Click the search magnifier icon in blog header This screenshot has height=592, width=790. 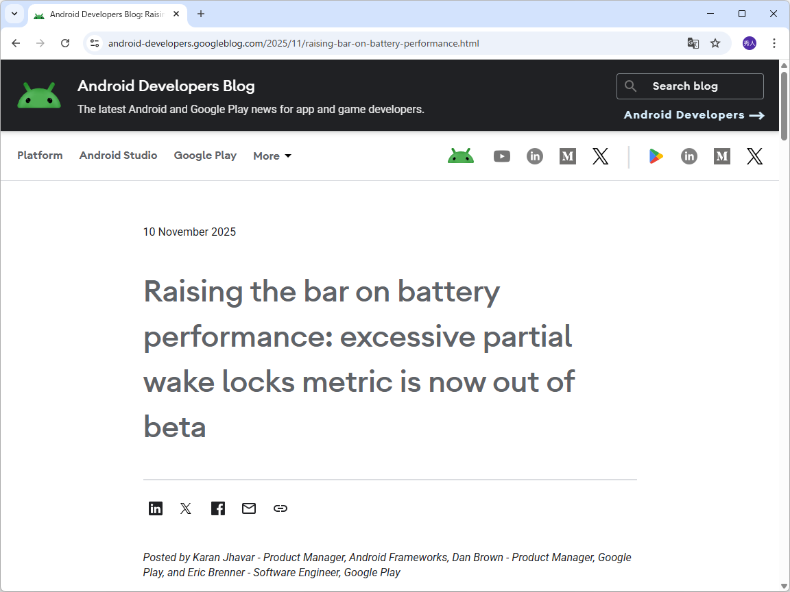click(x=630, y=86)
